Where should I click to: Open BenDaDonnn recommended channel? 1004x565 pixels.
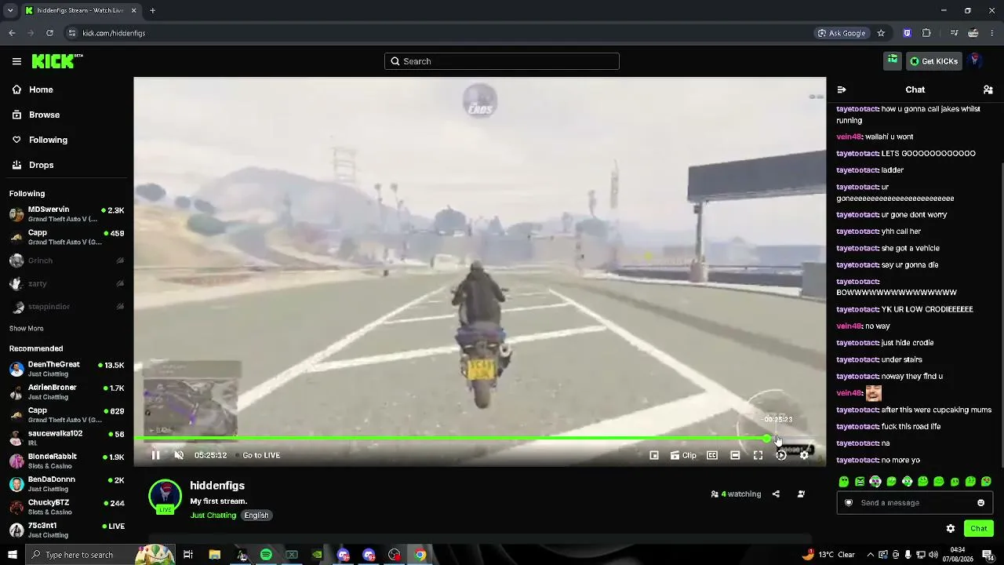point(67,484)
